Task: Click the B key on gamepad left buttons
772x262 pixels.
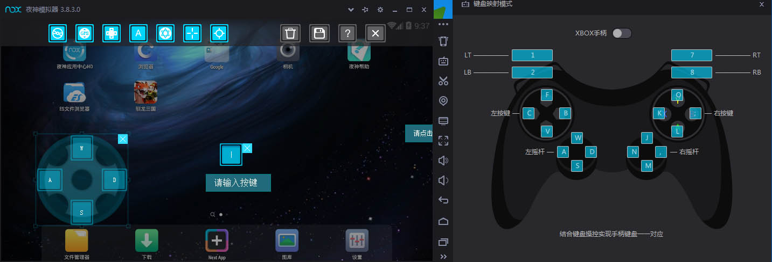Action: click(x=565, y=113)
